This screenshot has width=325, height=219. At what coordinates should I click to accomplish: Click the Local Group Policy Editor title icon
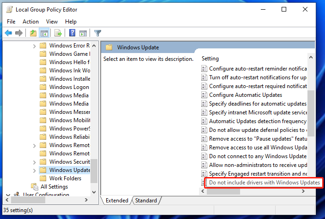(x=10, y=10)
